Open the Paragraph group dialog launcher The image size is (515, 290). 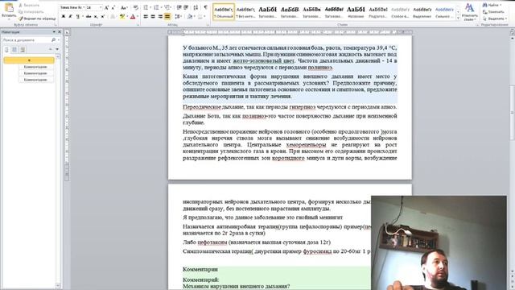(x=208, y=25)
